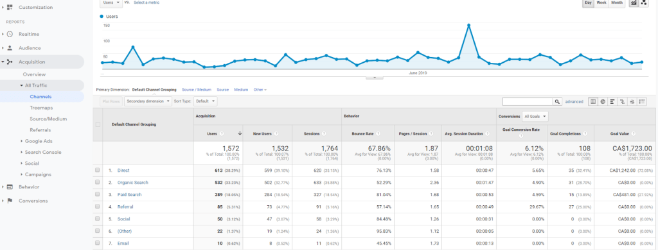Switch to pie chart percentage view

point(603,101)
